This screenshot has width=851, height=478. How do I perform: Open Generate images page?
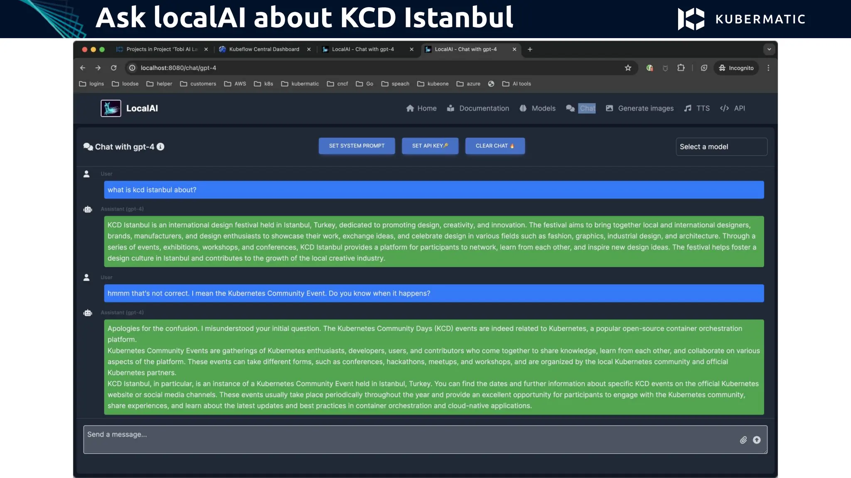click(639, 108)
